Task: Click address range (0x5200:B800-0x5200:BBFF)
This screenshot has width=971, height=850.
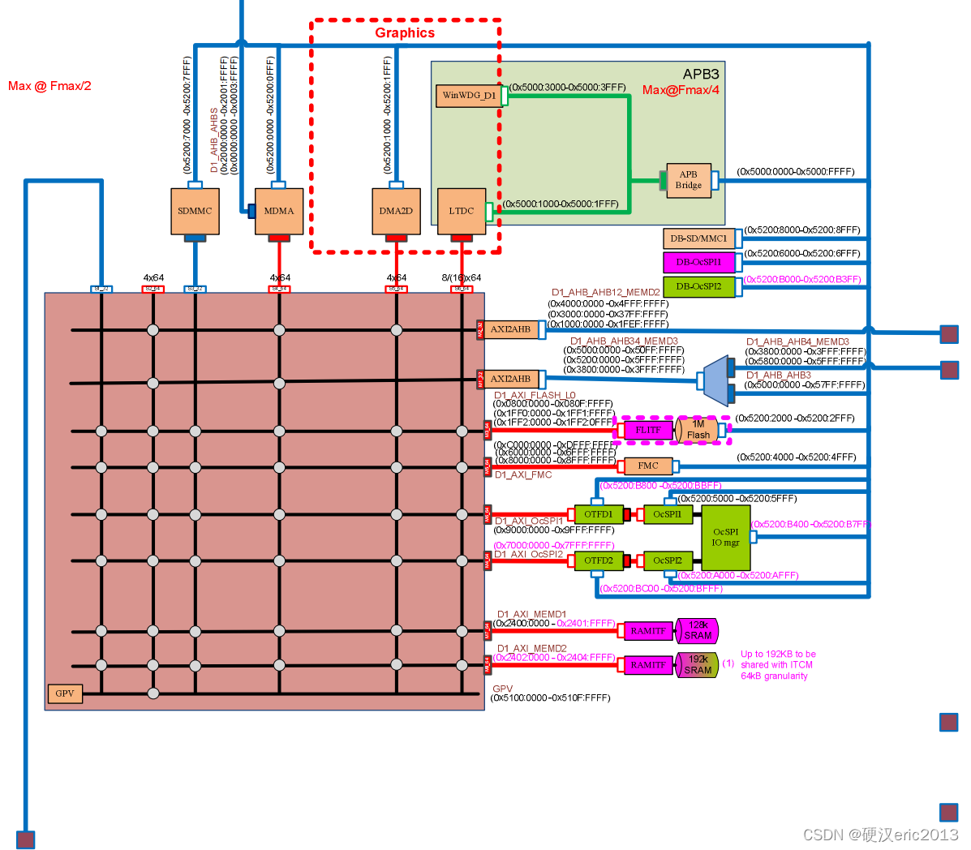Action: pyautogui.click(x=661, y=485)
